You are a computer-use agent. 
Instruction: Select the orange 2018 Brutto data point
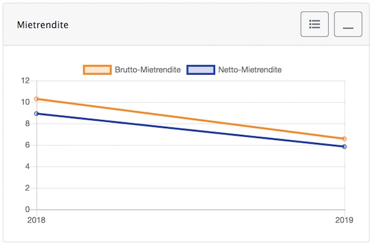[37, 99]
